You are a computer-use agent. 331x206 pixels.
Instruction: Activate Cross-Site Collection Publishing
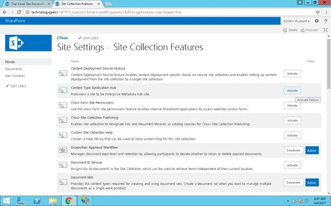pos(292,120)
